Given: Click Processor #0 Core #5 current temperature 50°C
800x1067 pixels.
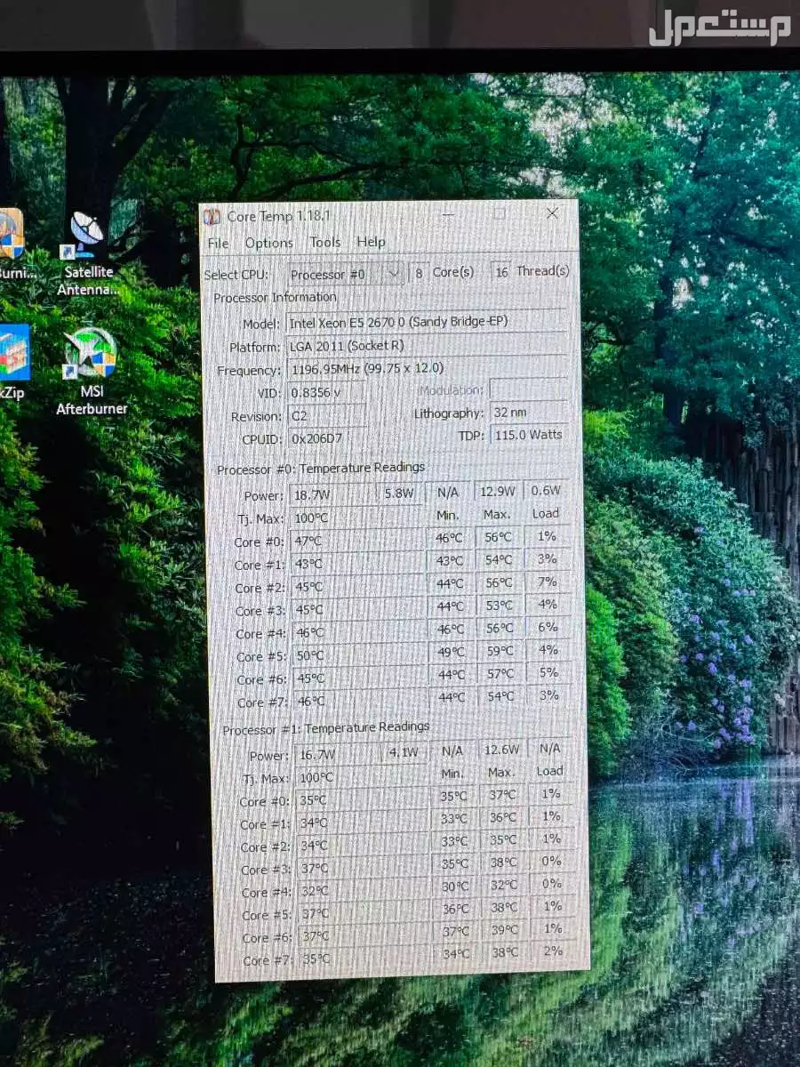Looking at the screenshot, I should coord(358,655).
